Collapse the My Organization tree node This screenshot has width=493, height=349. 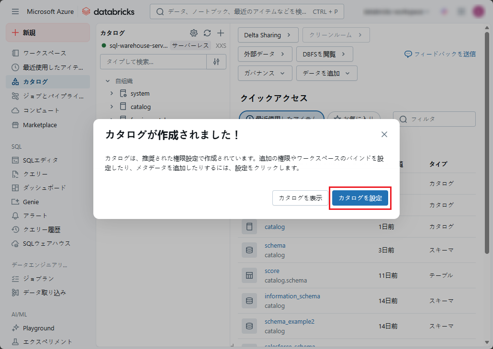coord(108,81)
